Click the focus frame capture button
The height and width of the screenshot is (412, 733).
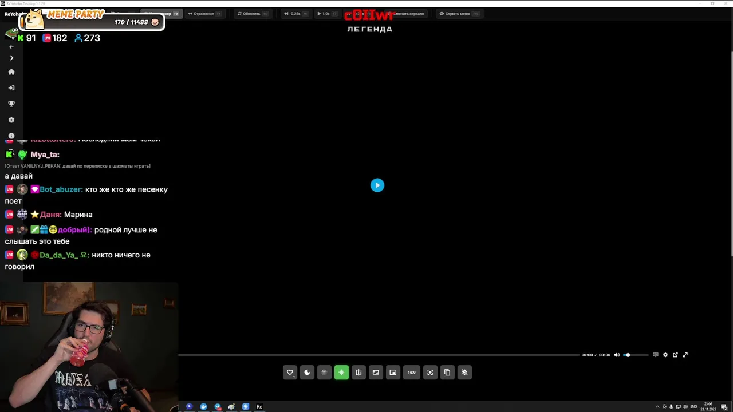coord(430,373)
